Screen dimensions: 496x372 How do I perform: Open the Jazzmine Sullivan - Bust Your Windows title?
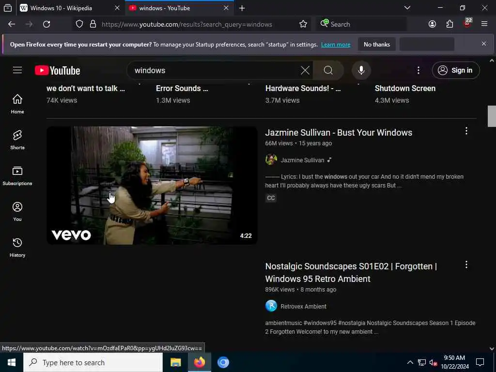[x=339, y=133]
